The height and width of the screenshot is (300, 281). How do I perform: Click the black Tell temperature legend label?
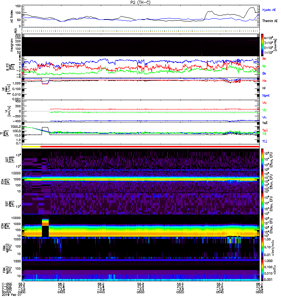pyautogui.click(x=265, y=123)
